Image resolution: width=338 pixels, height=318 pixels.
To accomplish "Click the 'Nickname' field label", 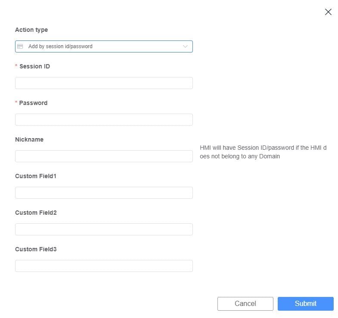I will point(29,139).
